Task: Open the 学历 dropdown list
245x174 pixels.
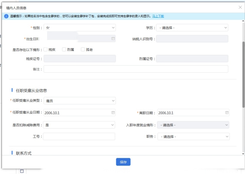Action: click(x=192, y=28)
